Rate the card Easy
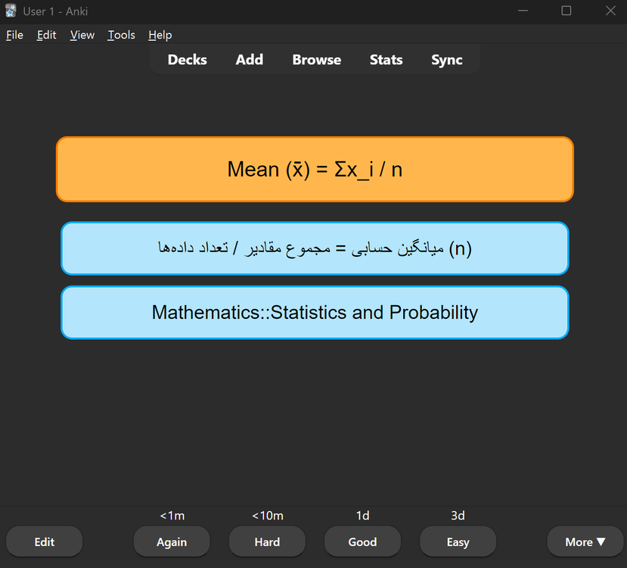Image resolution: width=627 pixels, height=568 pixels. click(x=458, y=541)
